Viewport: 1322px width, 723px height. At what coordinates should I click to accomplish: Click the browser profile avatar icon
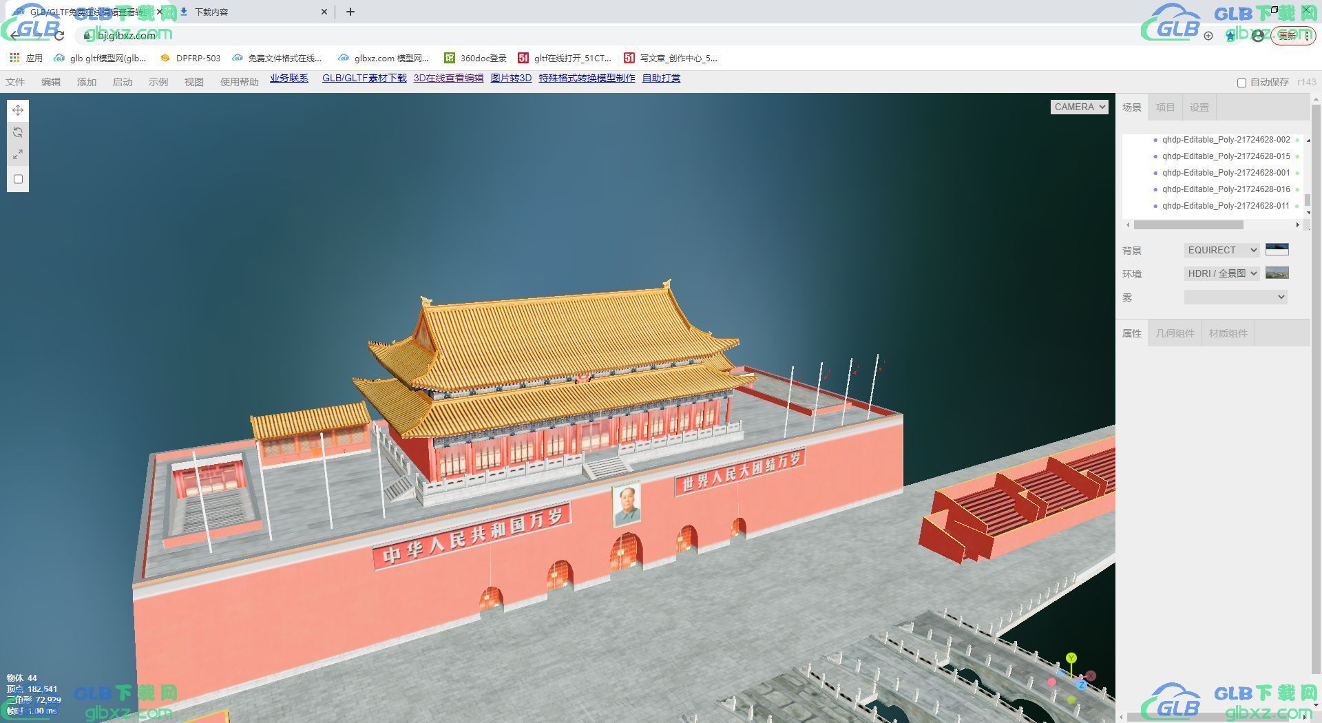[1258, 35]
